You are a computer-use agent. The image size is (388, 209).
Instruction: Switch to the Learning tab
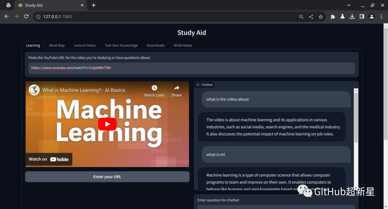[x=33, y=46]
